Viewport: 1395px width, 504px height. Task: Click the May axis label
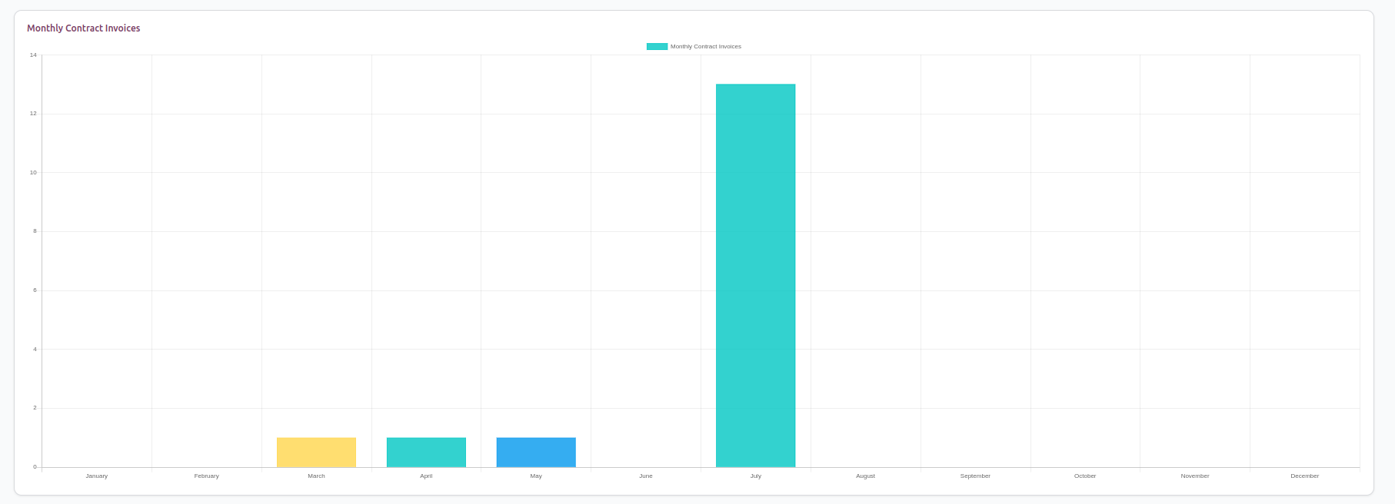tap(536, 476)
